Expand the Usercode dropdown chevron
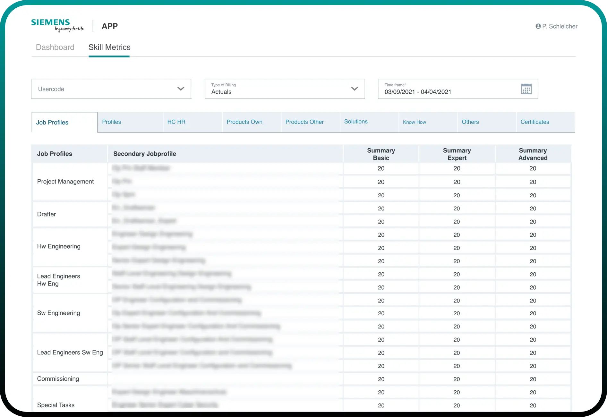Image resolution: width=607 pixels, height=417 pixels. tap(181, 89)
